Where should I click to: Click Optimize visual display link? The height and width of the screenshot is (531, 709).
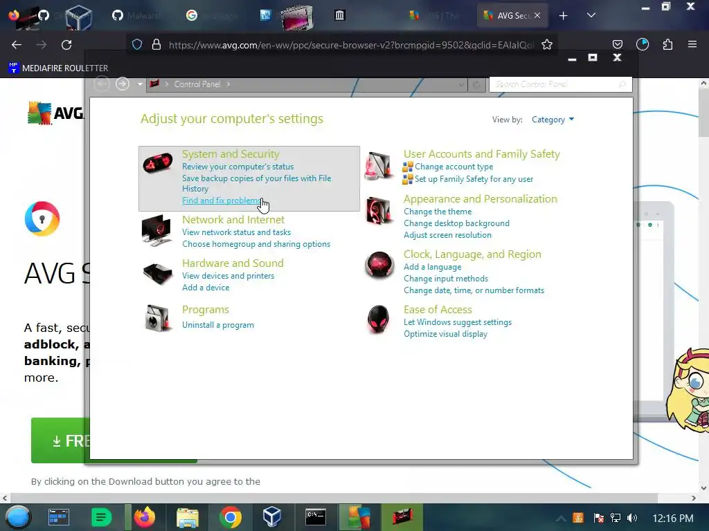point(445,334)
